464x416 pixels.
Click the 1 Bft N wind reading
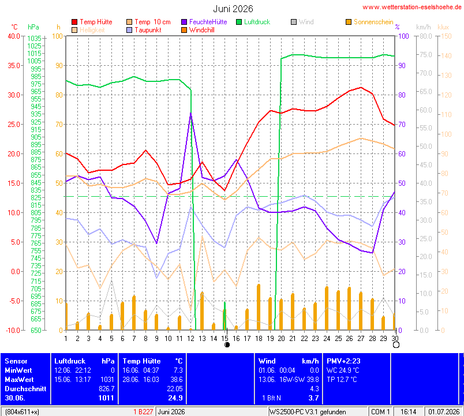[271, 398]
